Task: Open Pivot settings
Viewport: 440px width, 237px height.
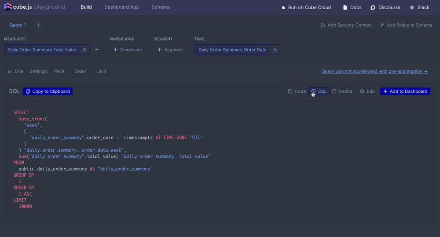Action: [59, 71]
